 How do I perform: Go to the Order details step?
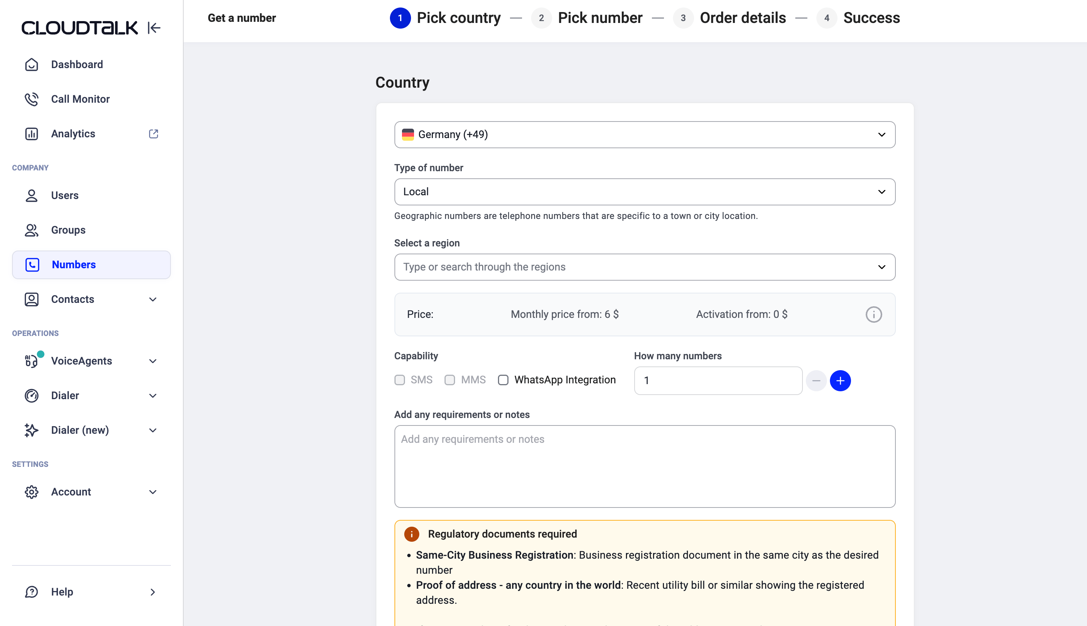coord(729,18)
